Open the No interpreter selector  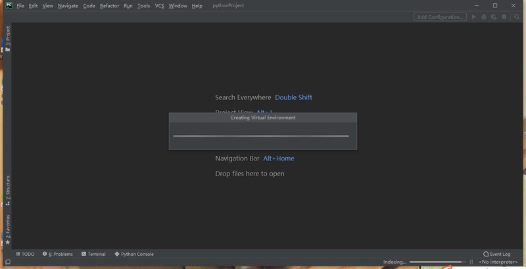pos(498,262)
